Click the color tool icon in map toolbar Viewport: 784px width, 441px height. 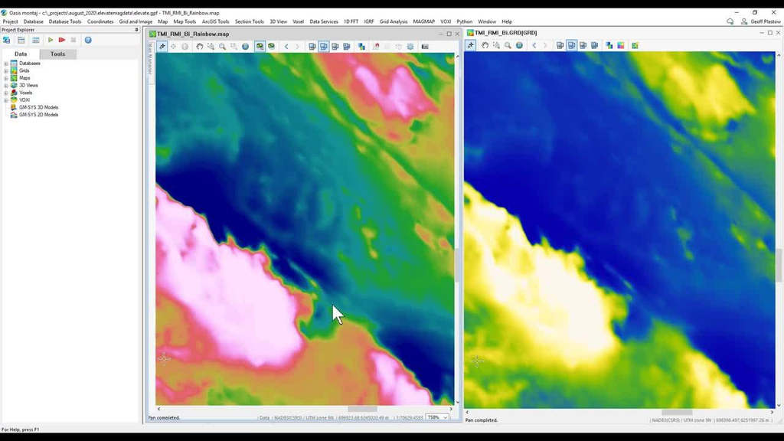click(x=361, y=47)
